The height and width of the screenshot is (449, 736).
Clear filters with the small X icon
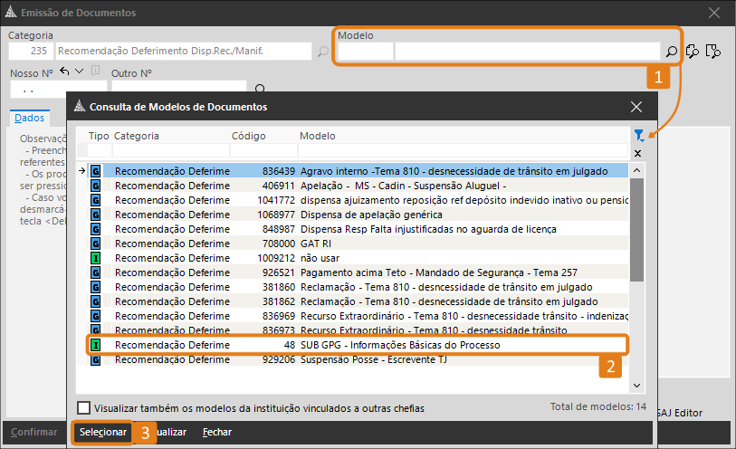pos(637,154)
